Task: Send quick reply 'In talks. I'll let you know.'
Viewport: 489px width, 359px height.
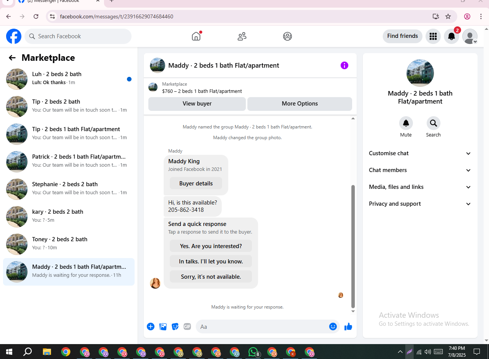Action: 211,262
